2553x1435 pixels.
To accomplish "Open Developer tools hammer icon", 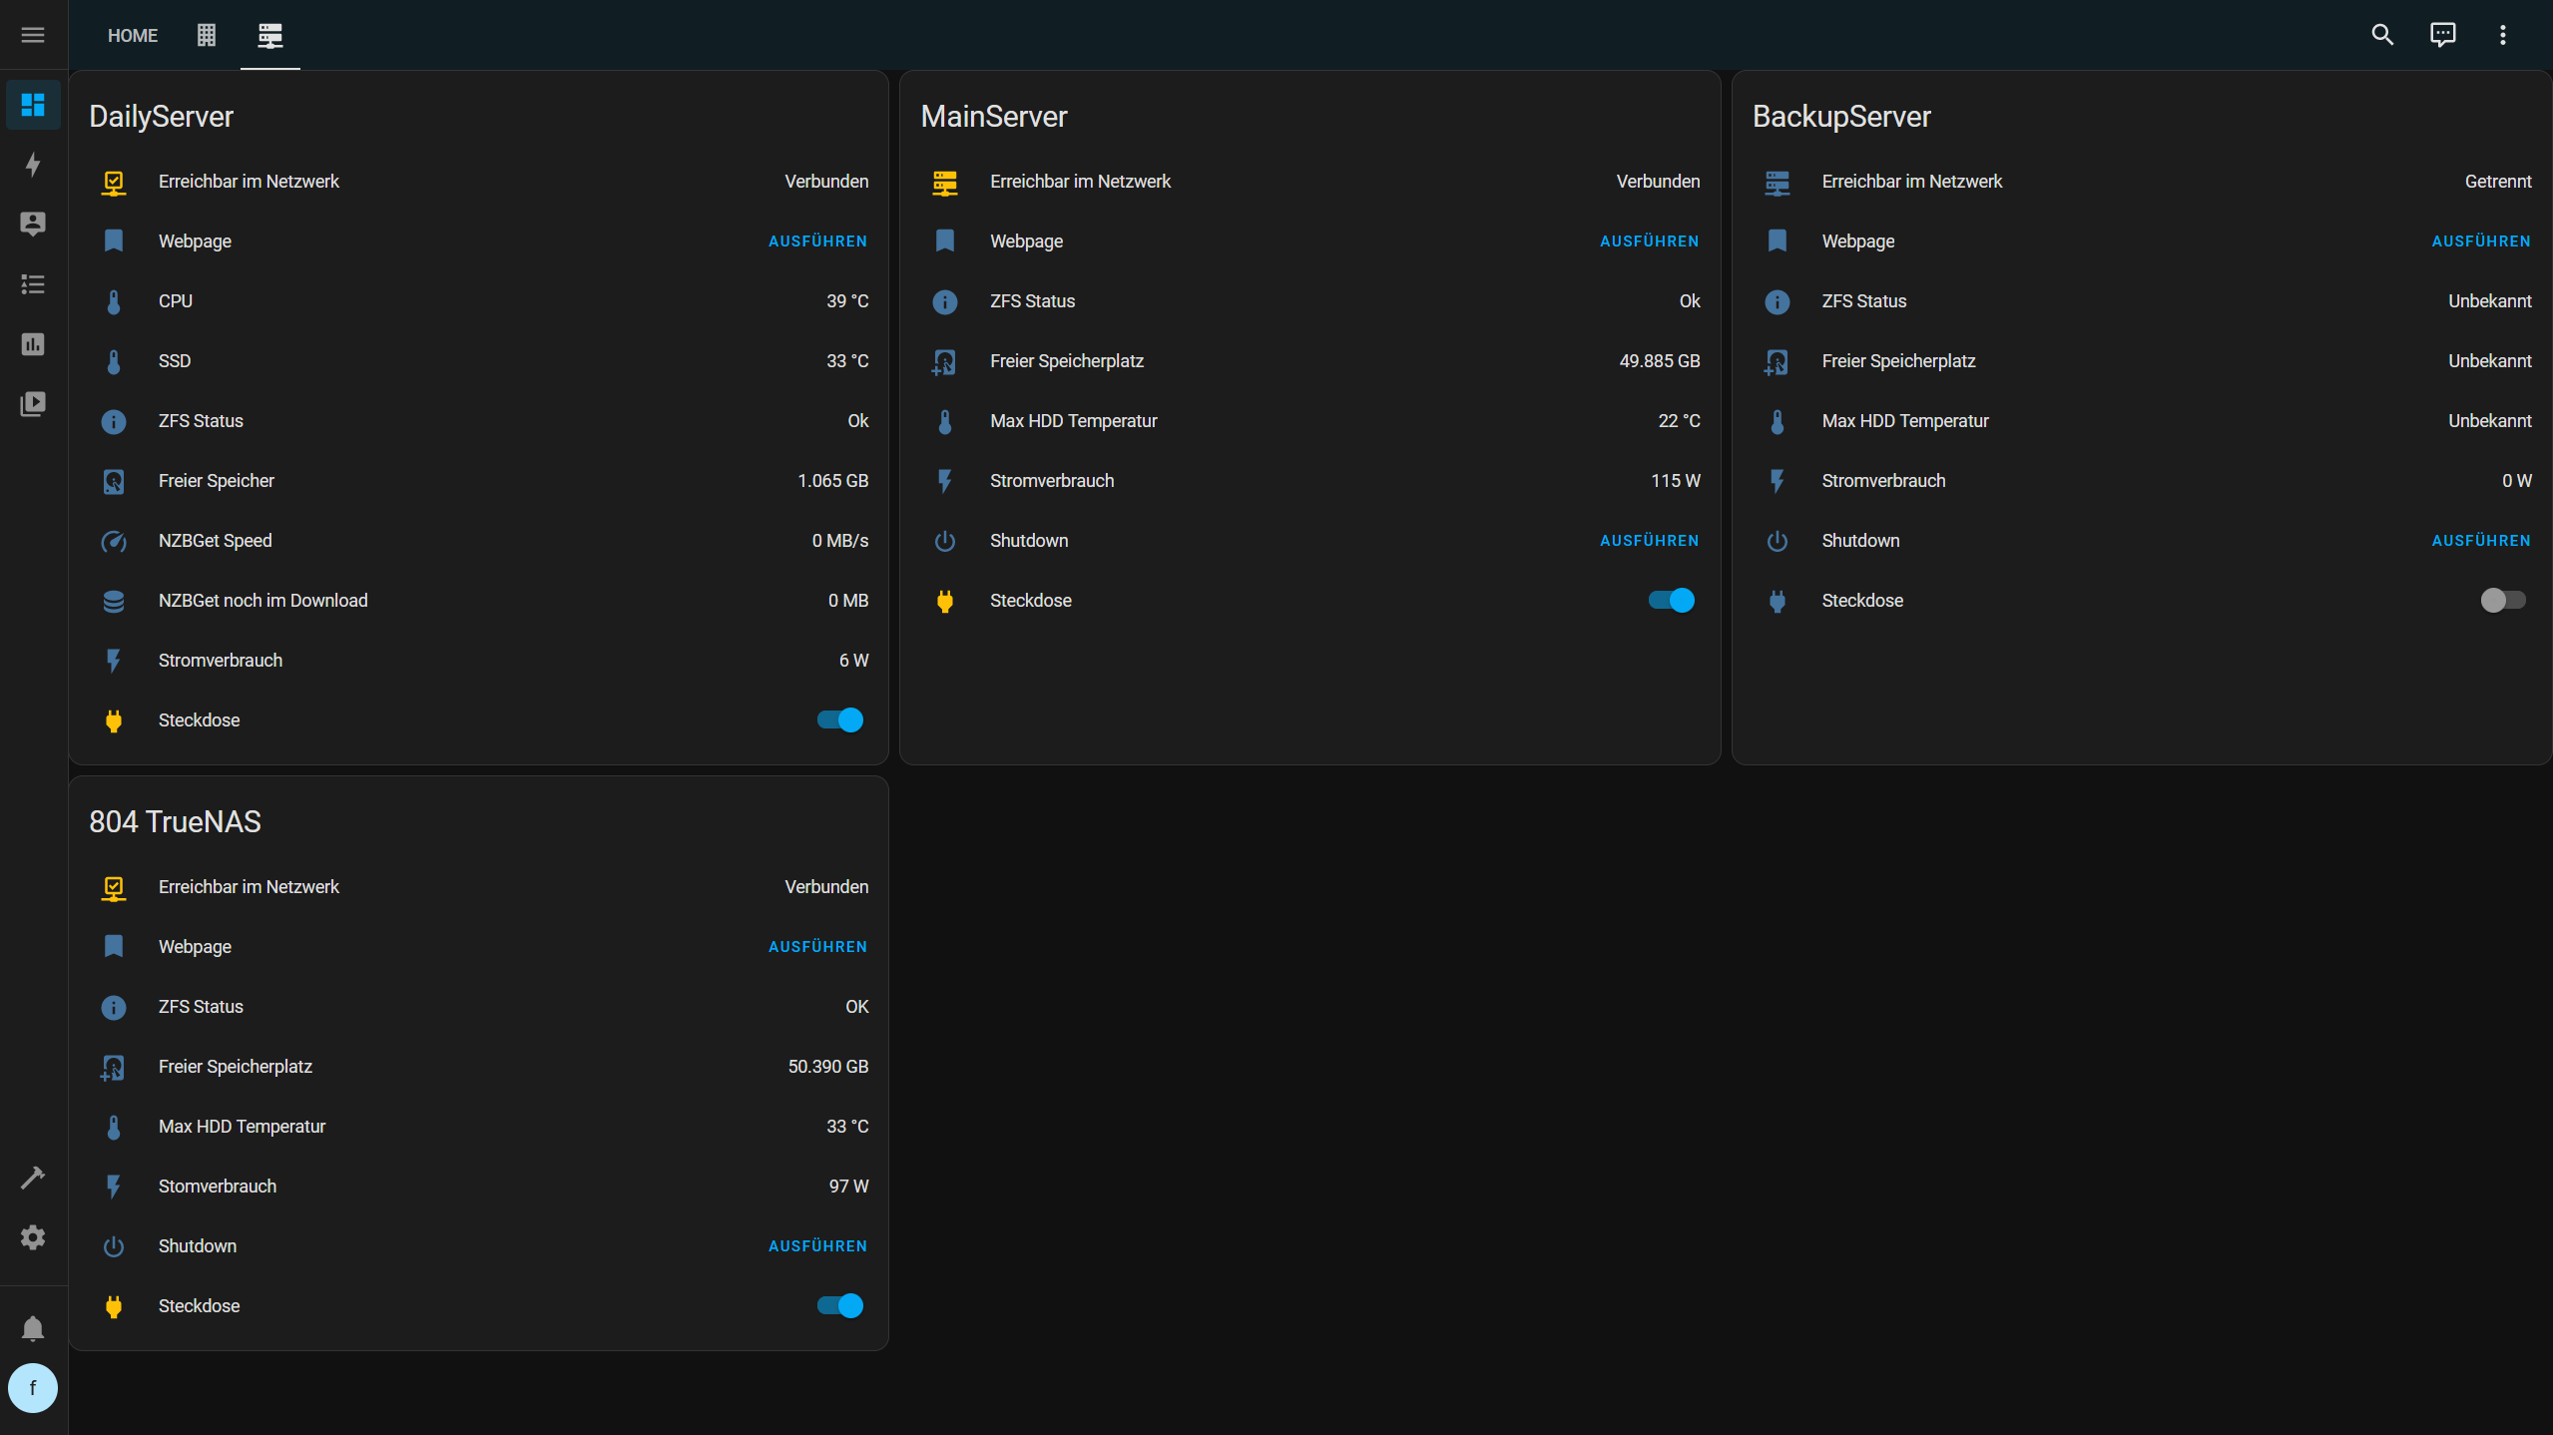I will 33,1178.
